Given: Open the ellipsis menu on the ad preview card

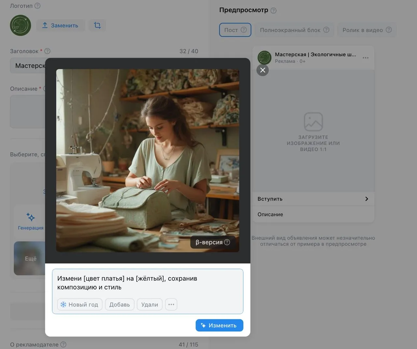Looking at the screenshot, I should tap(365, 58).
